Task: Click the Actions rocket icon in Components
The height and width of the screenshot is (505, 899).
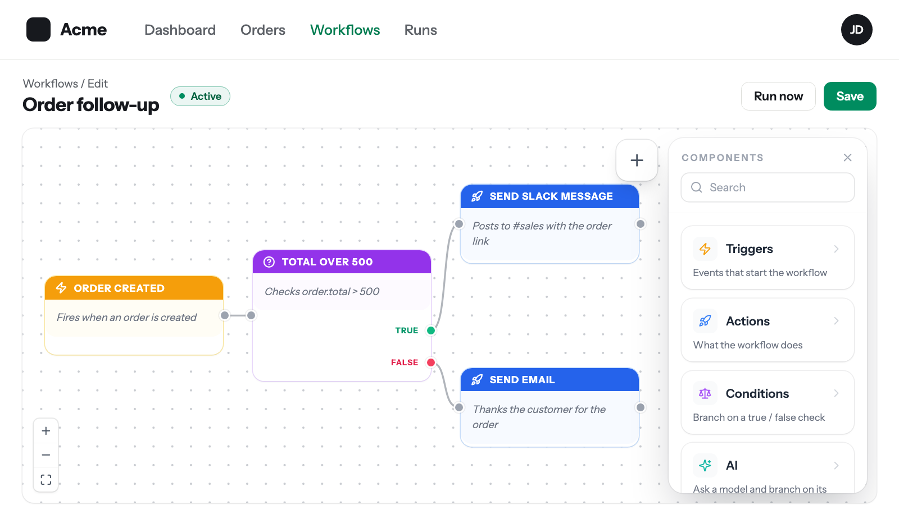Action: 705,321
